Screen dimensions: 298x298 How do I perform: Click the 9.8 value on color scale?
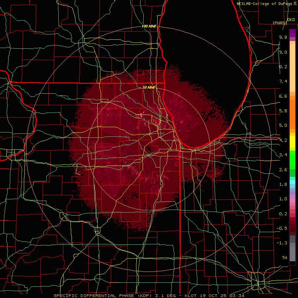283,37
